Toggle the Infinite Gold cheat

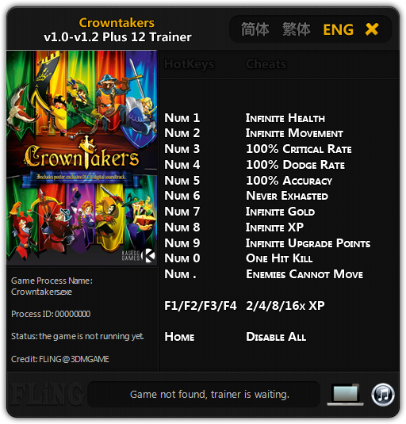click(x=280, y=212)
